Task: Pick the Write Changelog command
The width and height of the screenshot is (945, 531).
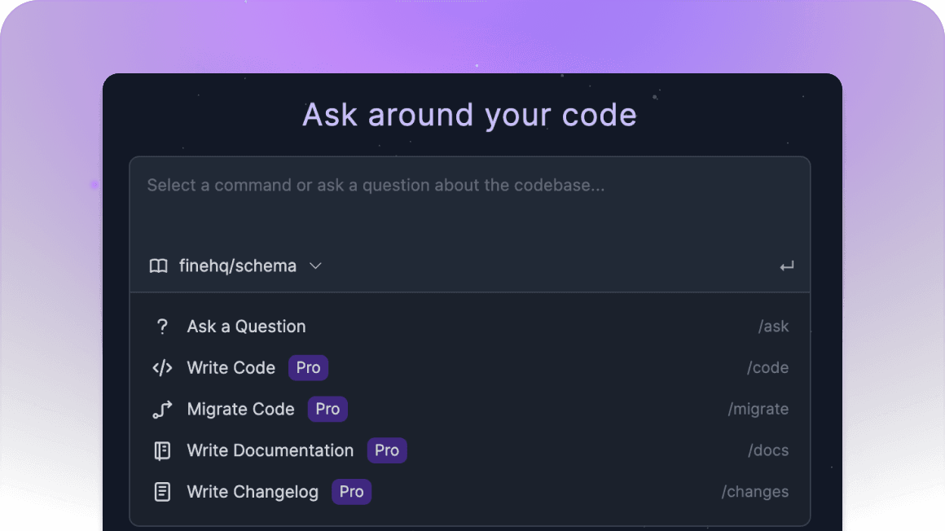Action: point(470,492)
